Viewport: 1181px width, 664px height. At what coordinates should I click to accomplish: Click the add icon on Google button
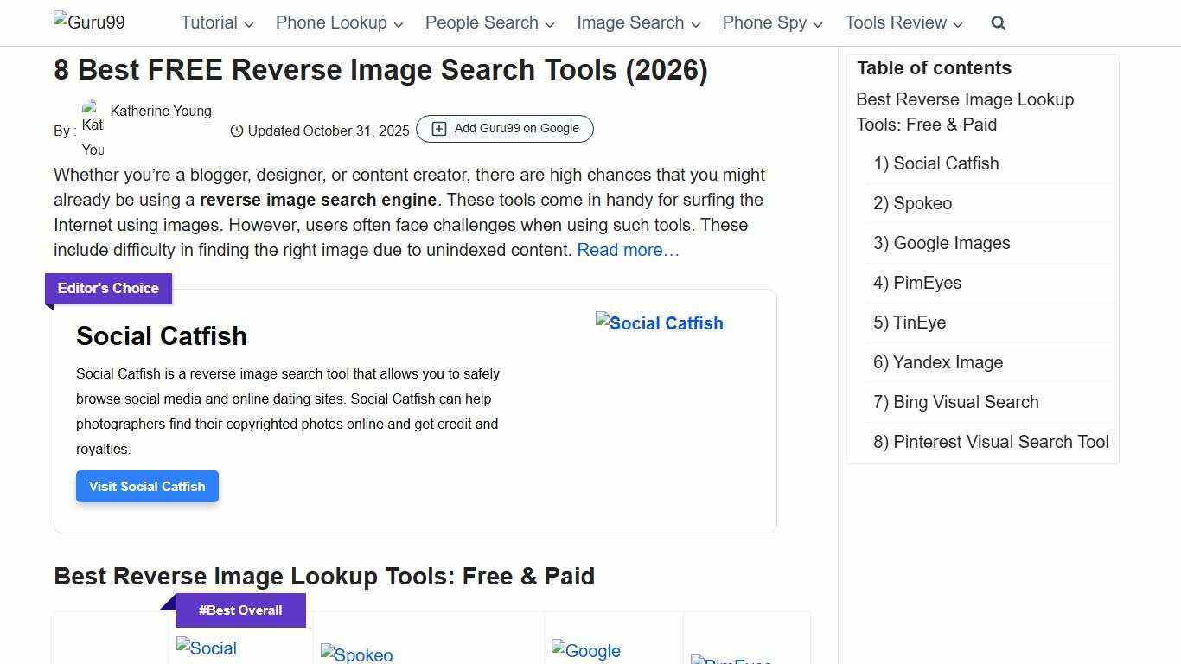tap(439, 128)
